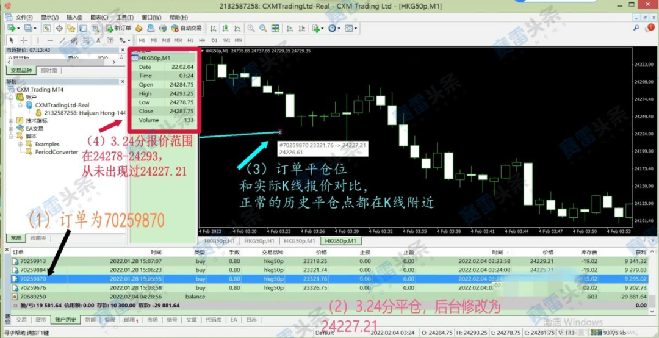Open the profiles icon in toolbar
Image resolution: width=659 pixels, height=338 pixels.
coord(28,28)
